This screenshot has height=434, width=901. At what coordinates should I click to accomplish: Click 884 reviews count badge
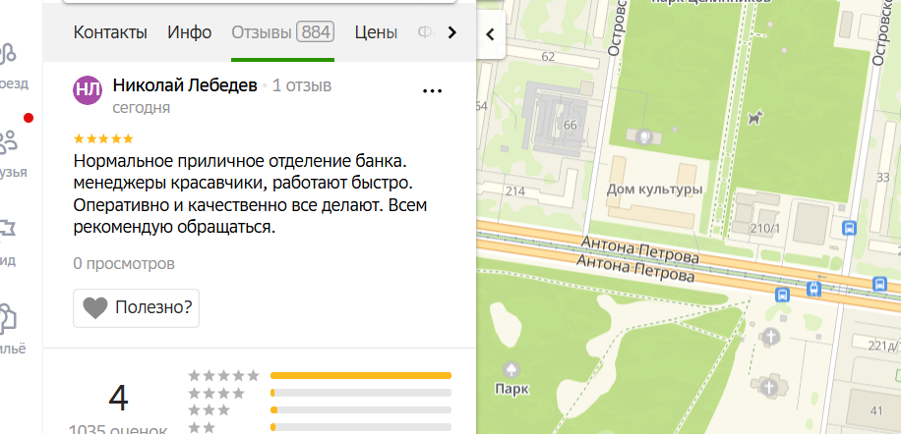click(x=316, y=32)
